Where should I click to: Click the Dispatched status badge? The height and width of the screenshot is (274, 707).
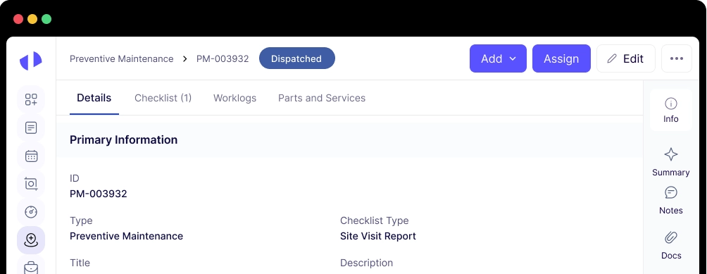coord(296,58)
